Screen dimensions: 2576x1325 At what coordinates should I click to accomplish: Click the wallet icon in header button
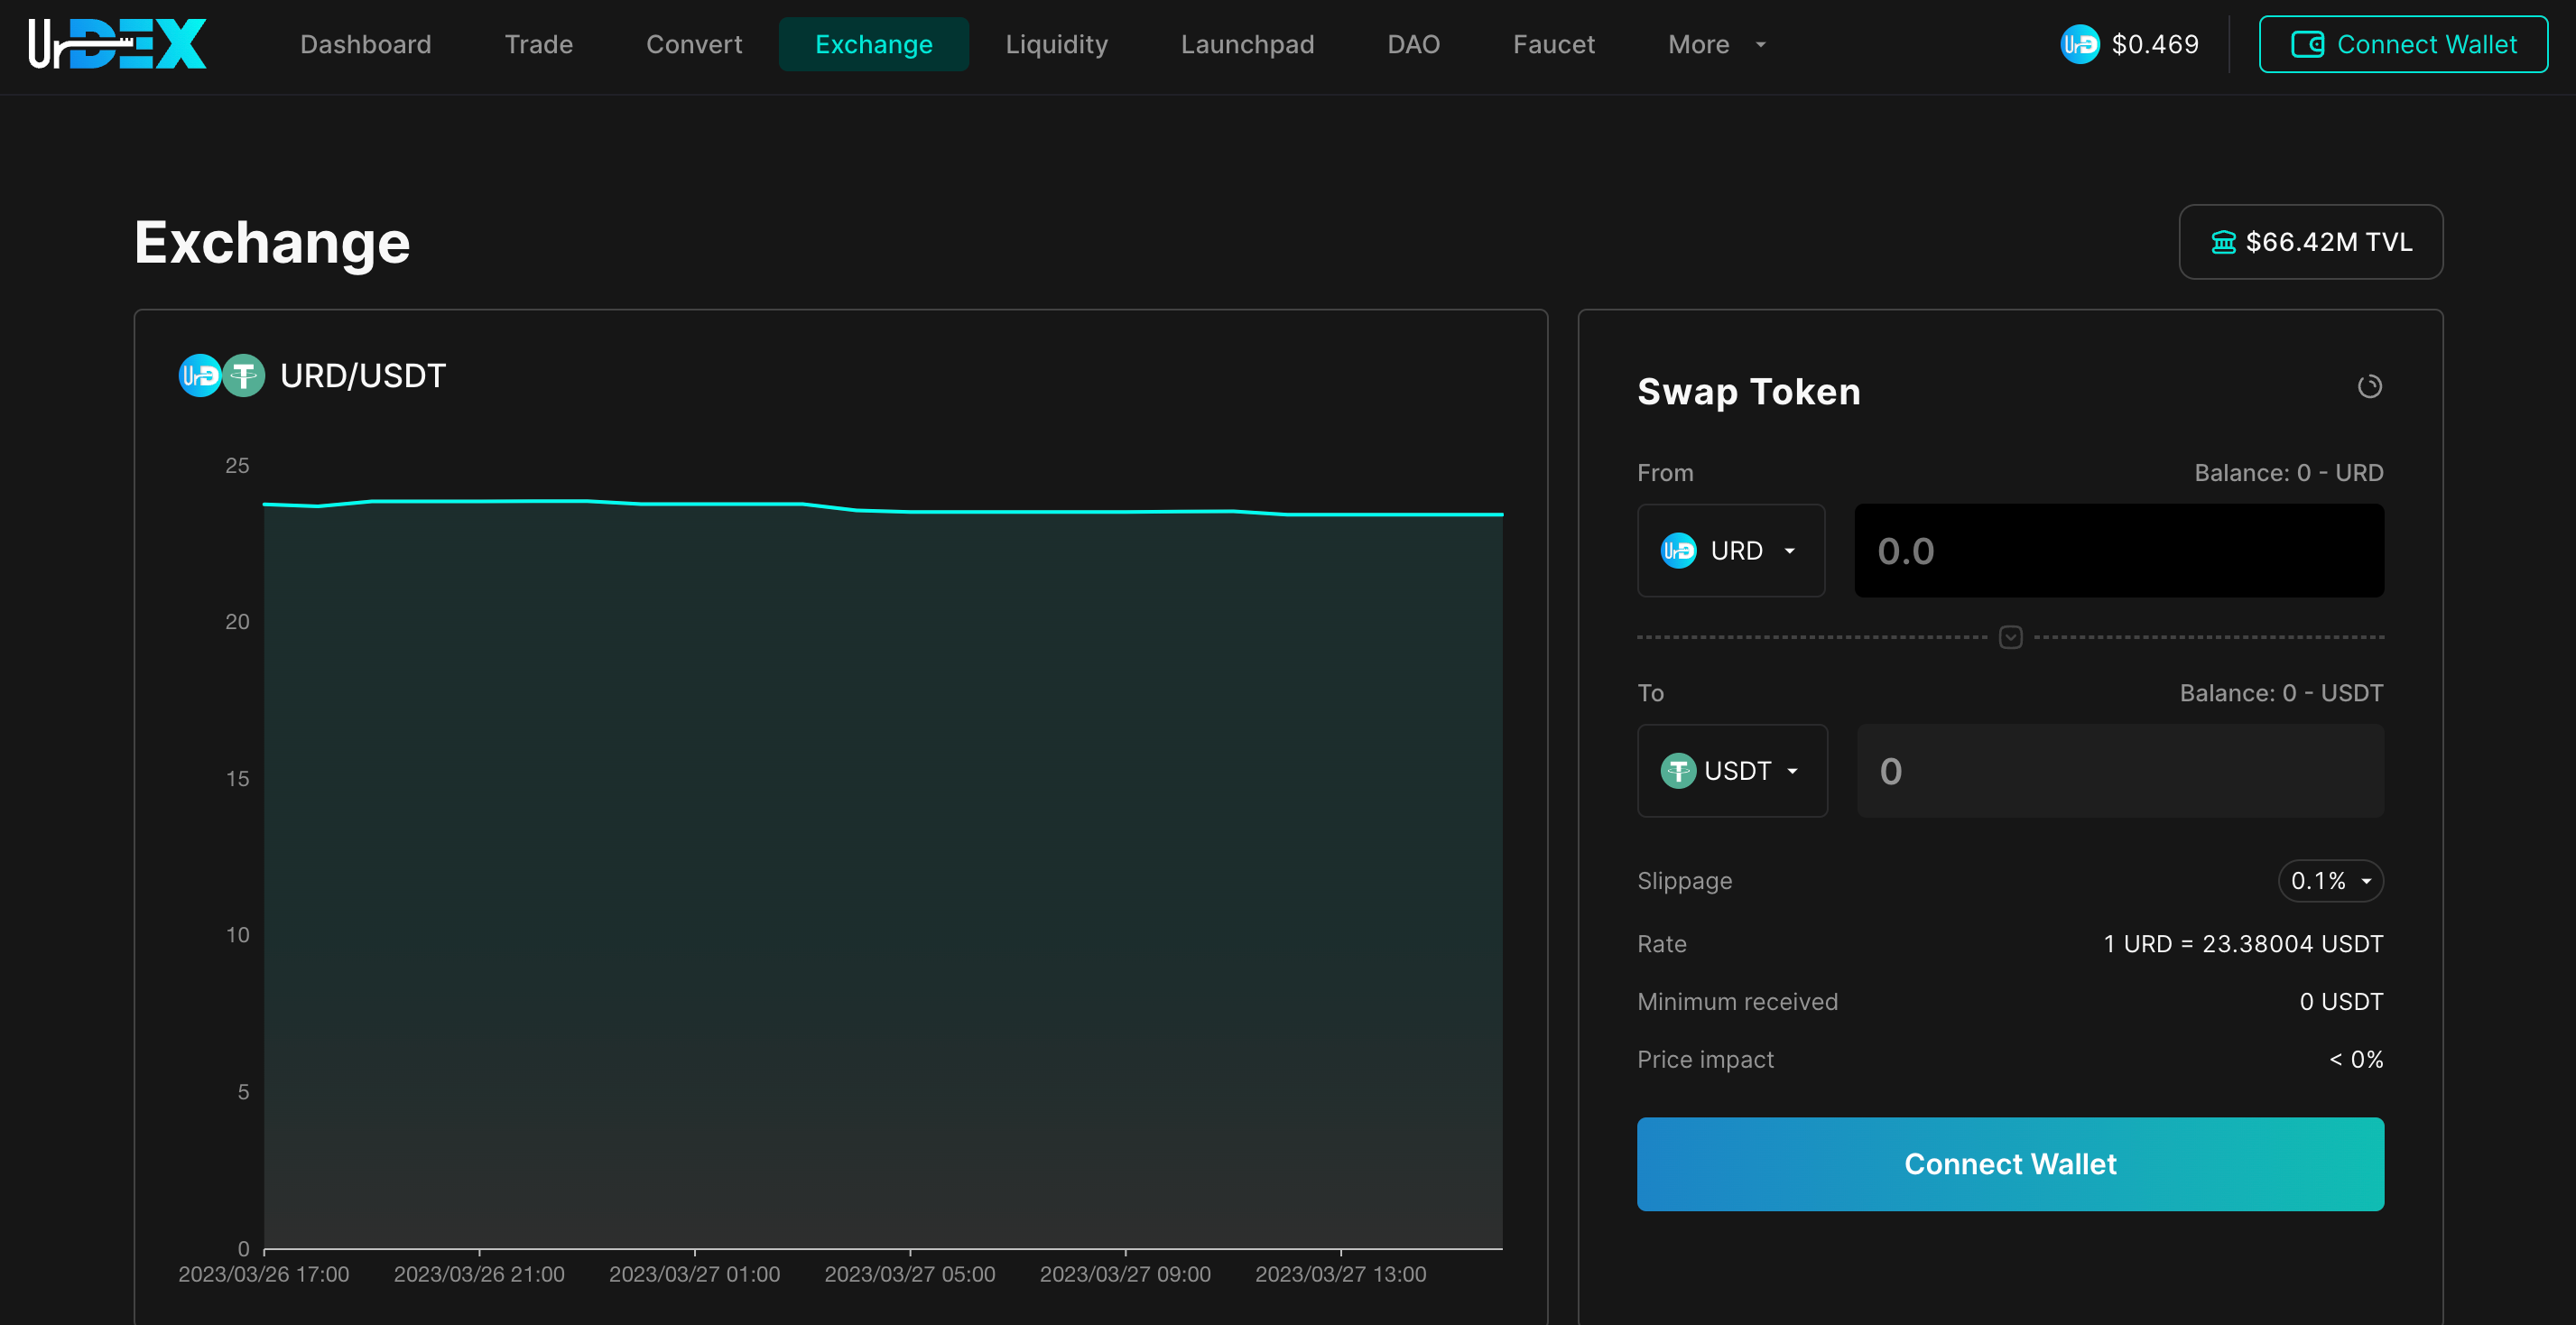click(2307, 44)
